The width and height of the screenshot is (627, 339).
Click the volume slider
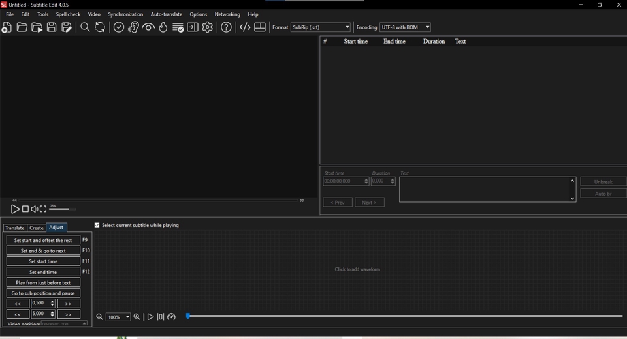(x=62, y=209)
